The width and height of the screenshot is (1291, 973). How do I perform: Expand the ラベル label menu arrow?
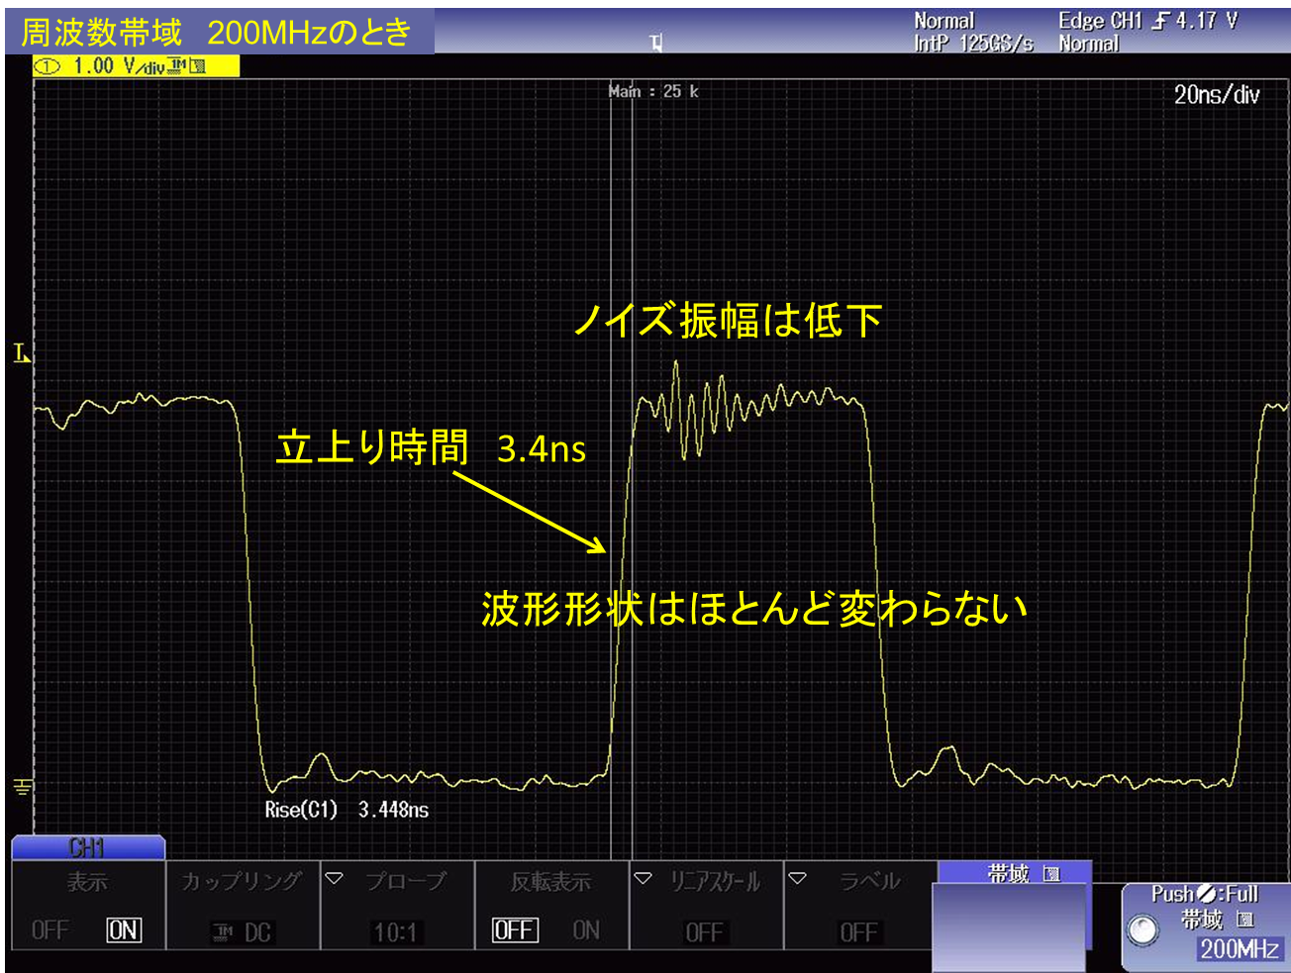[x=797, y=879]
